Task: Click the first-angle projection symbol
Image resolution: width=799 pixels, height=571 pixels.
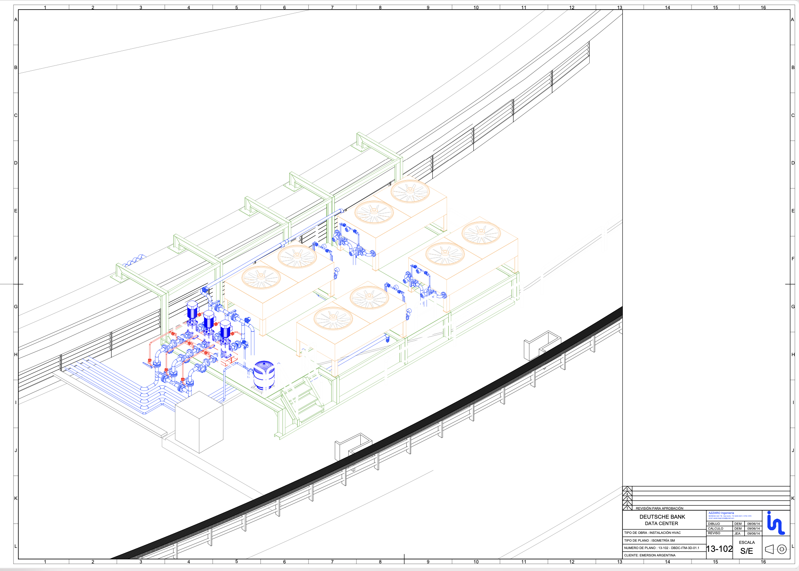Action: coord(776,549)
